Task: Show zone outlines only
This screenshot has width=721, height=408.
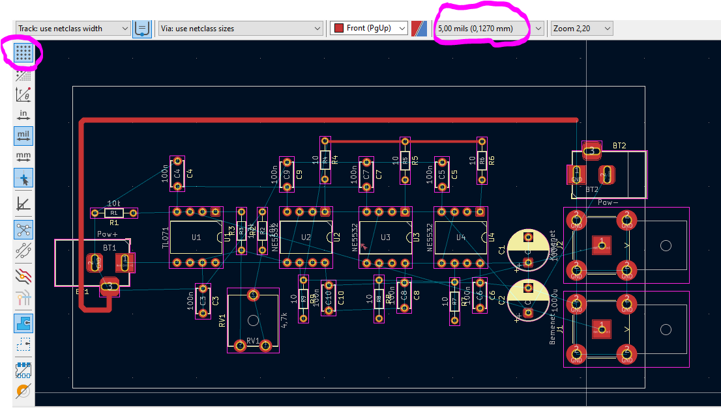Action: 23,344
